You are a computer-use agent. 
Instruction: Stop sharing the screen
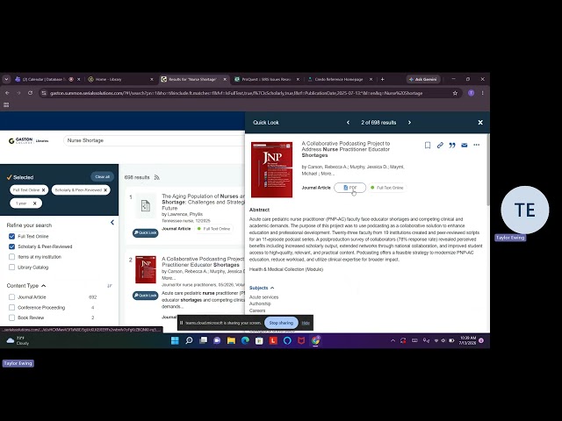(281, 323)
